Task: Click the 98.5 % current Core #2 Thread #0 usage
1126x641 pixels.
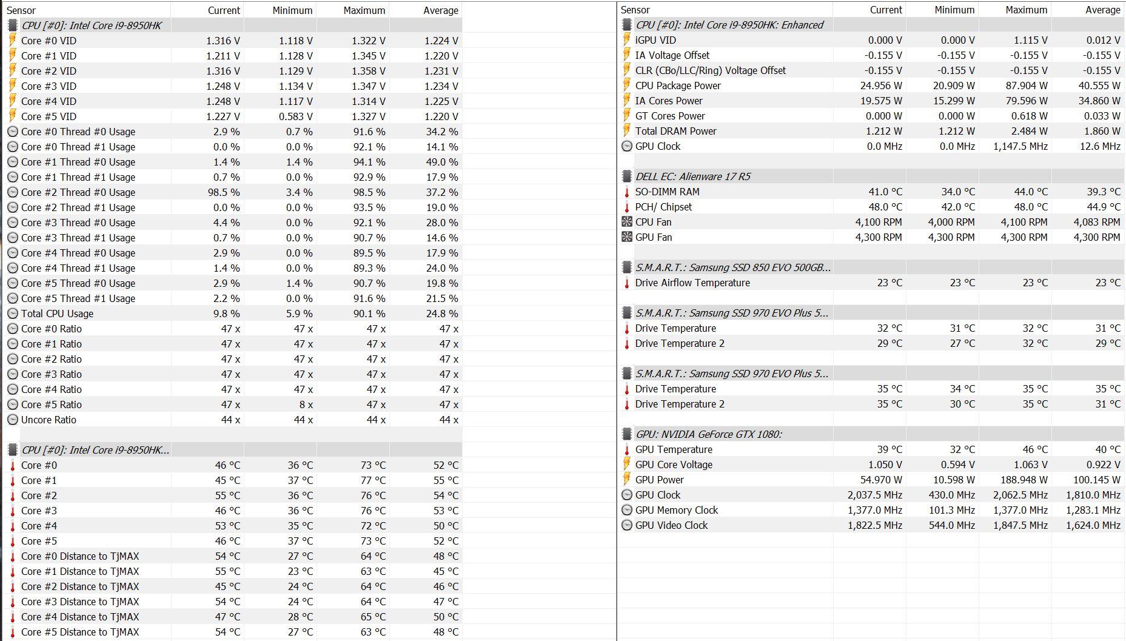Action: pyautogui.click(x=224, y=192)
